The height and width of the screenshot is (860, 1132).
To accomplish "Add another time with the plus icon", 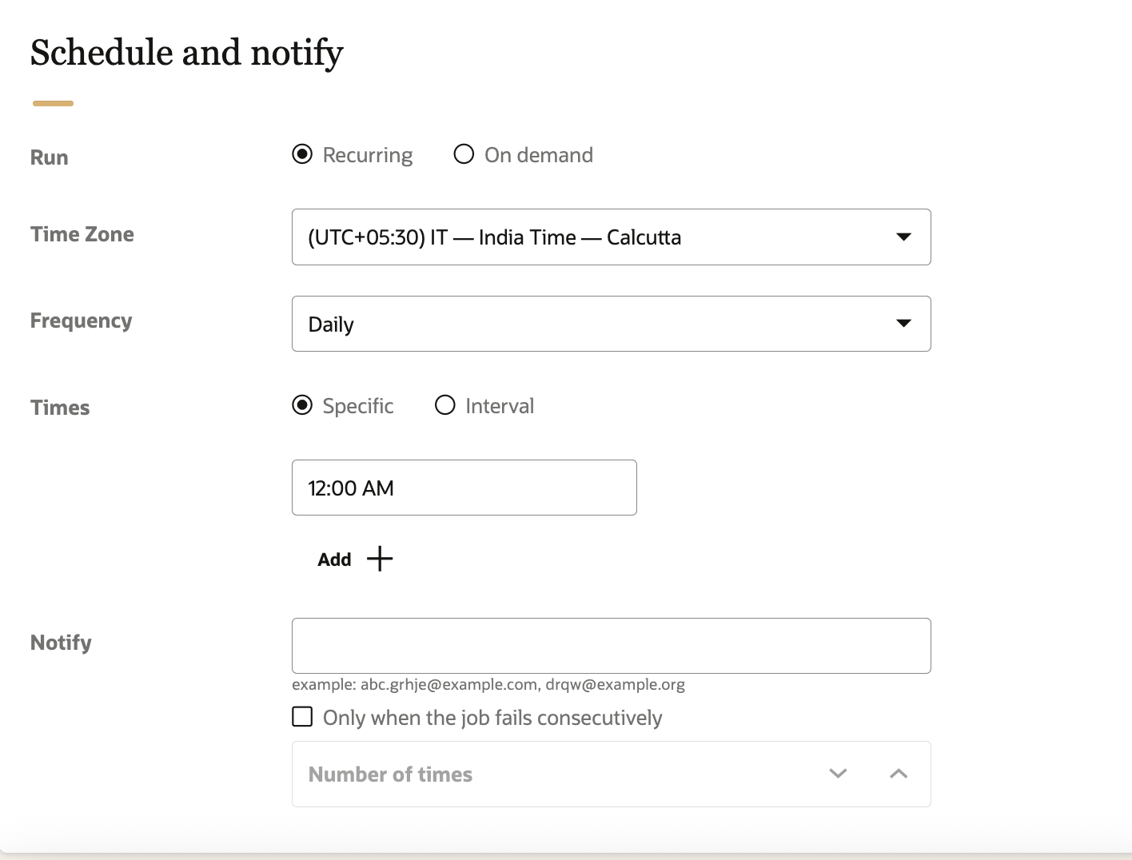I will 380,559.
